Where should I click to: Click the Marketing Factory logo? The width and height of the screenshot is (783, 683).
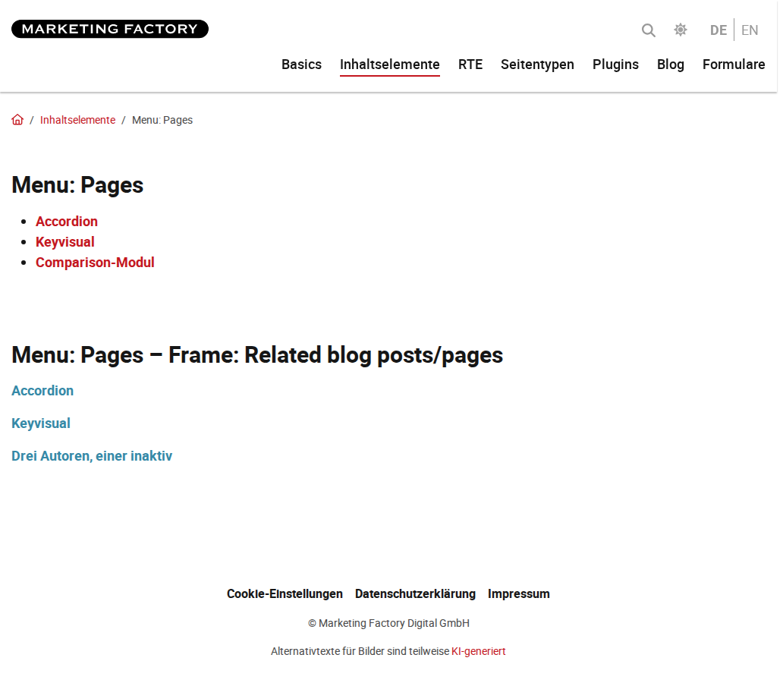(x=110, y=29)
